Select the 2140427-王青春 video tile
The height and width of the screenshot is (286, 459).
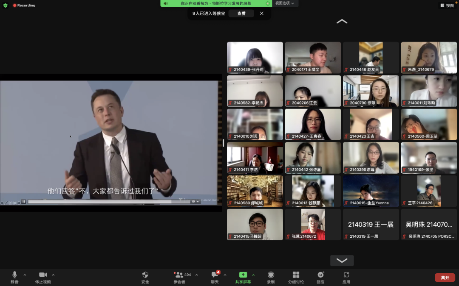click(313, 124)
